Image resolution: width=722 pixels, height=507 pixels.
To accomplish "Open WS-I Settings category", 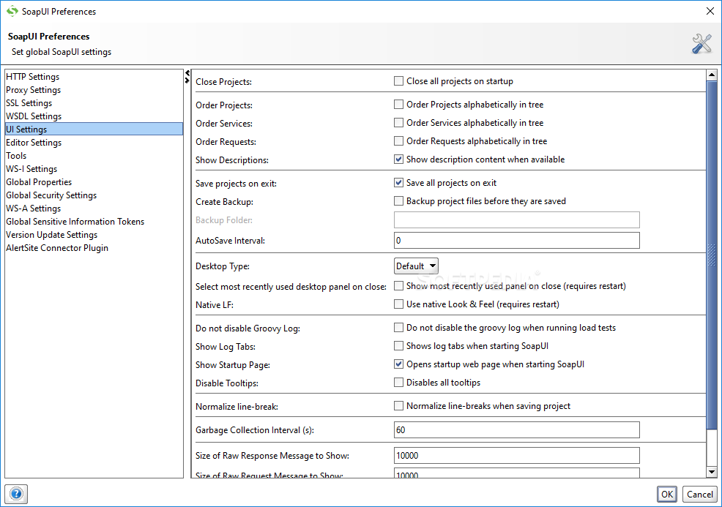I will coord(94,169).
